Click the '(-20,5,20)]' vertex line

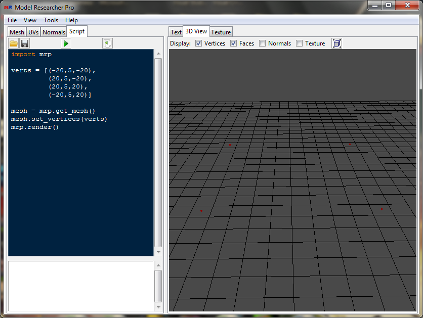pyautogui.click(x=70, y=95)
